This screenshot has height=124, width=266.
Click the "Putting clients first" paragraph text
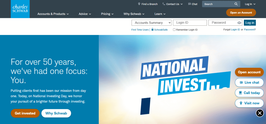(x=48, y=96)
